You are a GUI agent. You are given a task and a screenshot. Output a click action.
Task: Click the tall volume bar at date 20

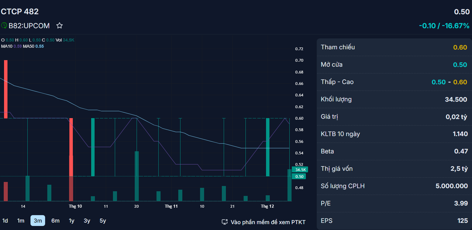(x=137, y=176)
